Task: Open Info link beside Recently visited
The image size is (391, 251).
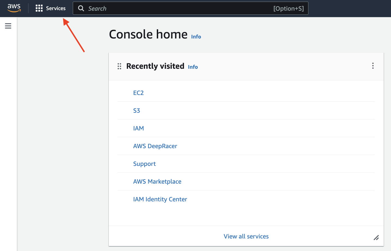Action: coord(193,67)
